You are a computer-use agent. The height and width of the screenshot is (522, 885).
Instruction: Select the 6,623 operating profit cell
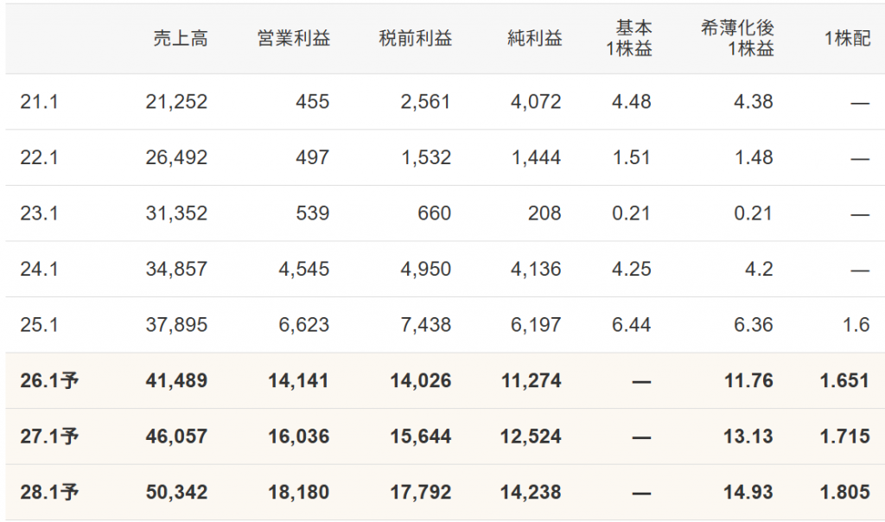coord(304,325)
